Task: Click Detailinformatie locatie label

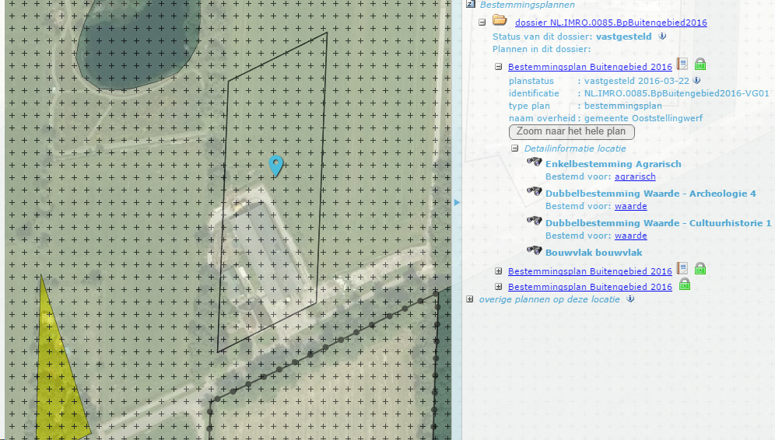Action: [575, 148]
